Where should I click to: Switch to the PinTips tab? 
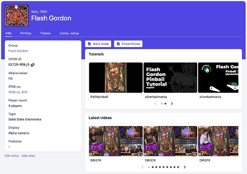point(26,33)
